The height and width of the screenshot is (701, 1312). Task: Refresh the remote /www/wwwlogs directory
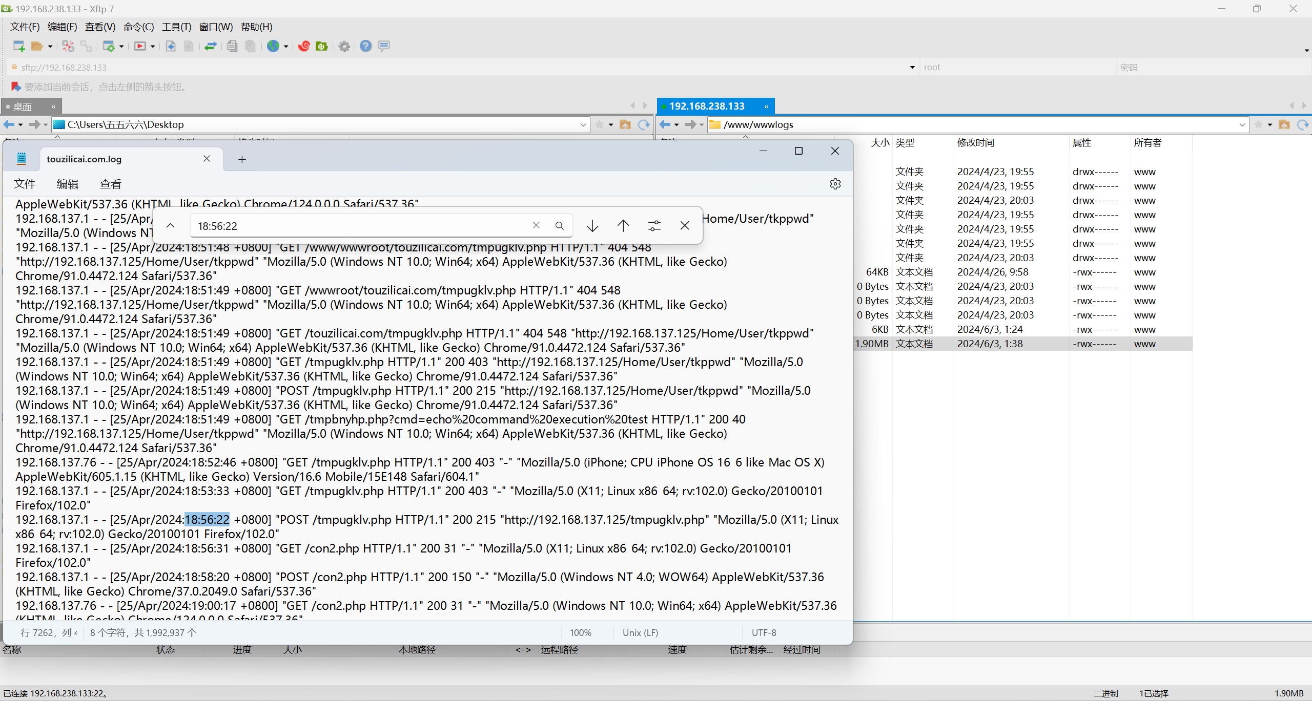coord(1302,124)
